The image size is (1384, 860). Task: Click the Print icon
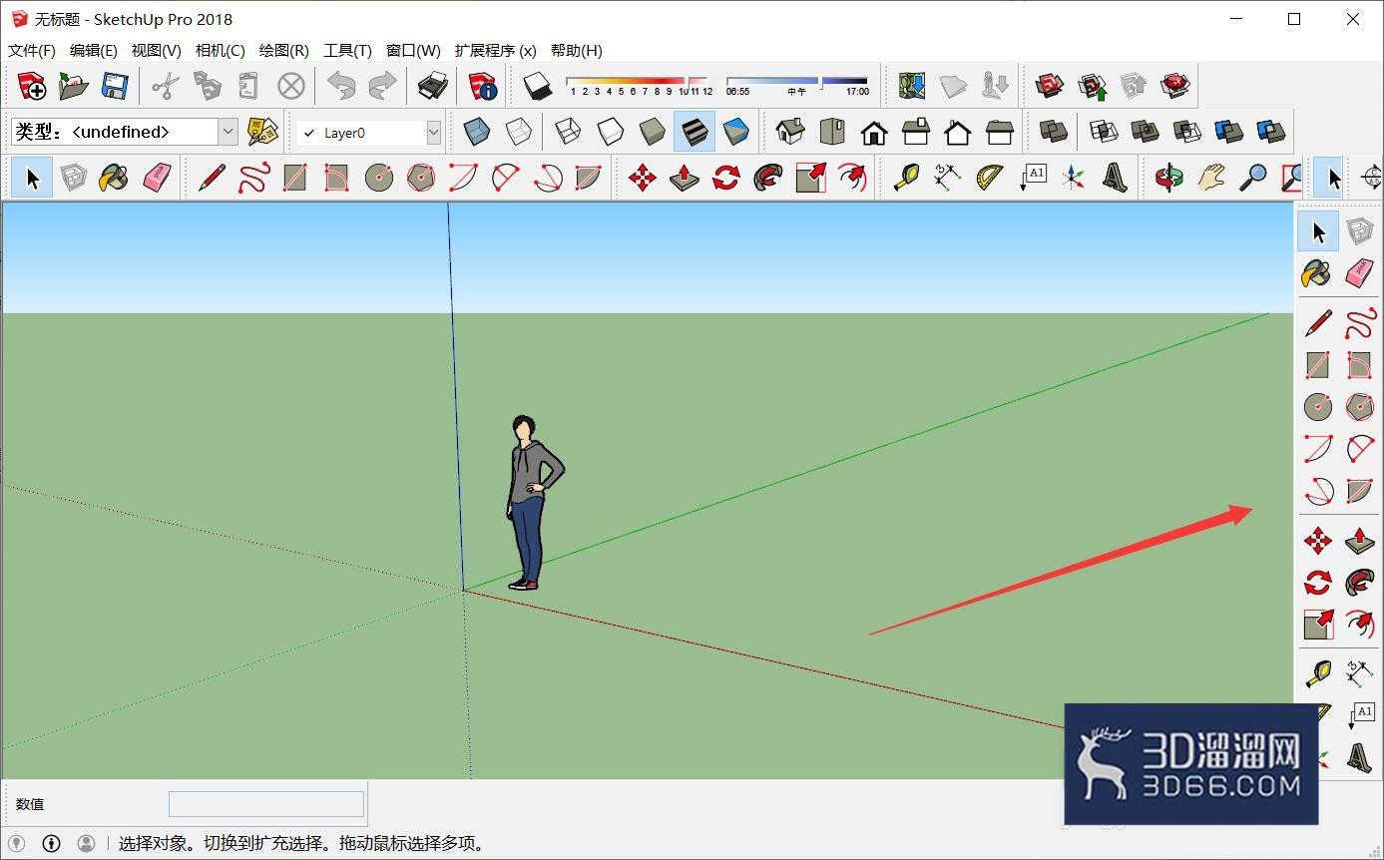tap(431, 86)
